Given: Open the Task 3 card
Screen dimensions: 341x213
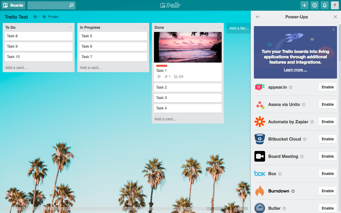Looking at the screenshot, I should click(188, 98).
